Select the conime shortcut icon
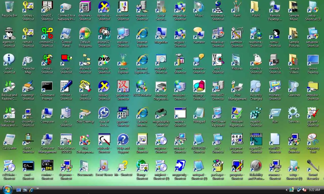The height and width of the screenshot is (194, 324). click(47, 166)
